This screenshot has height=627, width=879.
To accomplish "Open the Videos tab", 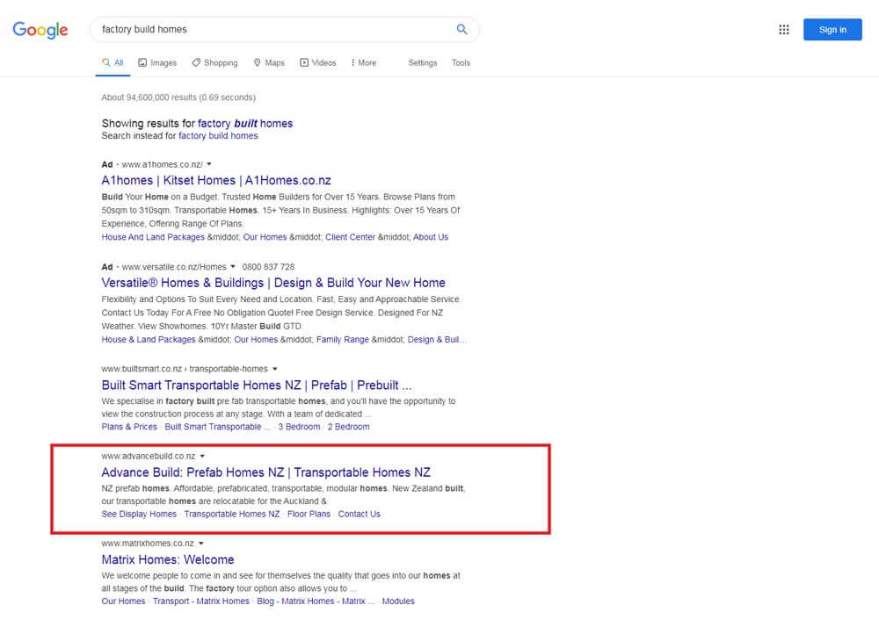I will [x=317, y=63].
